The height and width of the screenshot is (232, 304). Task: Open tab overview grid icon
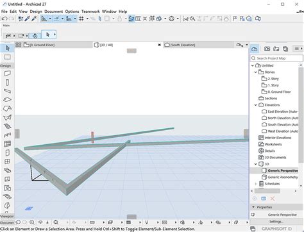pyautogui.click(x=19, y=45)
